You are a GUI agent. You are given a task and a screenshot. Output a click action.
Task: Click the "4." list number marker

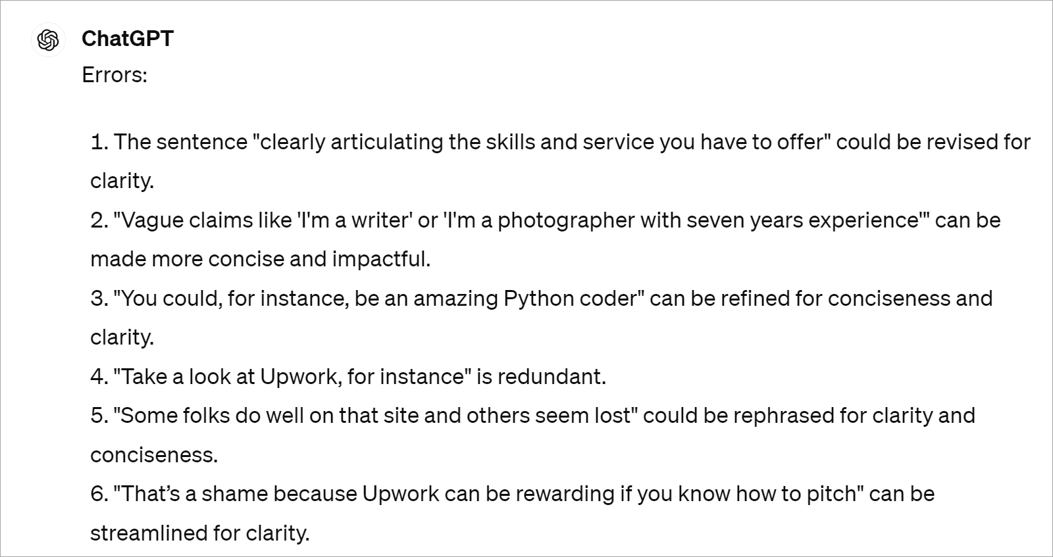(99, 377)
